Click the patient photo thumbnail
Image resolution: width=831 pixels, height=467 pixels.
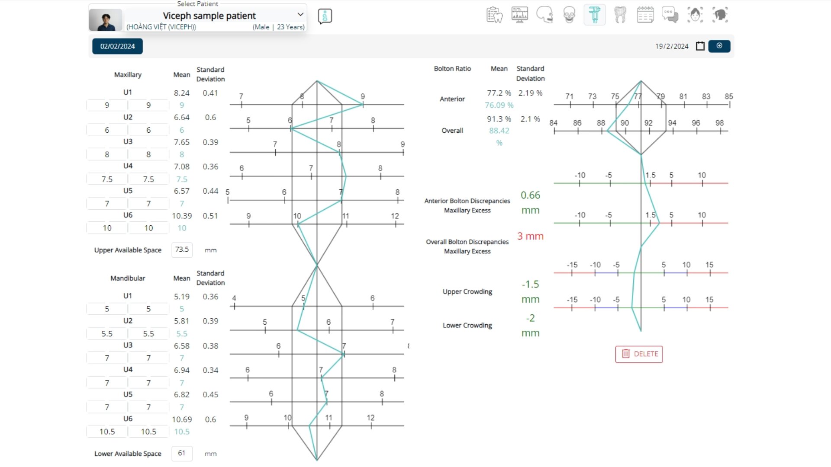click(x=106, y=20)
